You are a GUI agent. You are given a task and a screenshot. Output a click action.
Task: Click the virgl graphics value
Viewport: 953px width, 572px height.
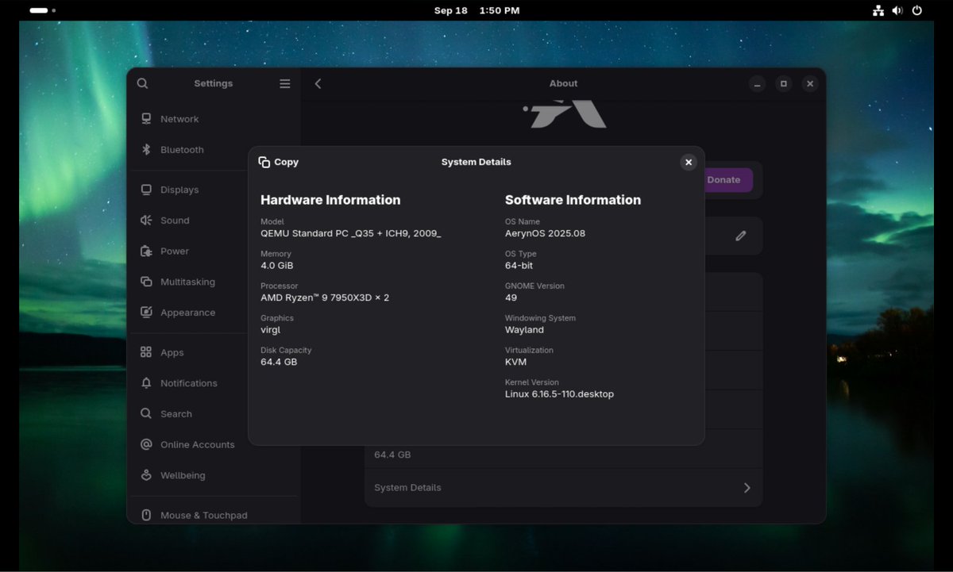tap(270, 330)
